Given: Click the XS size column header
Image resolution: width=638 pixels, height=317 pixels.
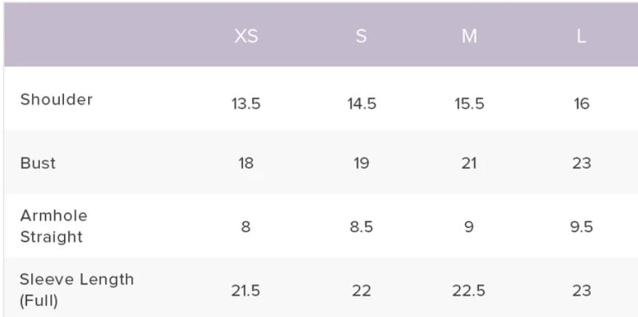Looking at the screenshot, I should tap(246, 36).
